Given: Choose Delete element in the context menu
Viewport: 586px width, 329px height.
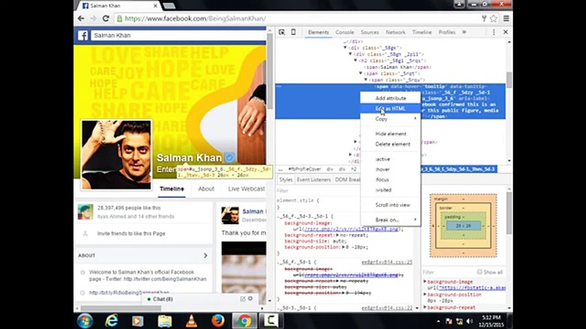Looking at the screenshot, I should [390, 144].
